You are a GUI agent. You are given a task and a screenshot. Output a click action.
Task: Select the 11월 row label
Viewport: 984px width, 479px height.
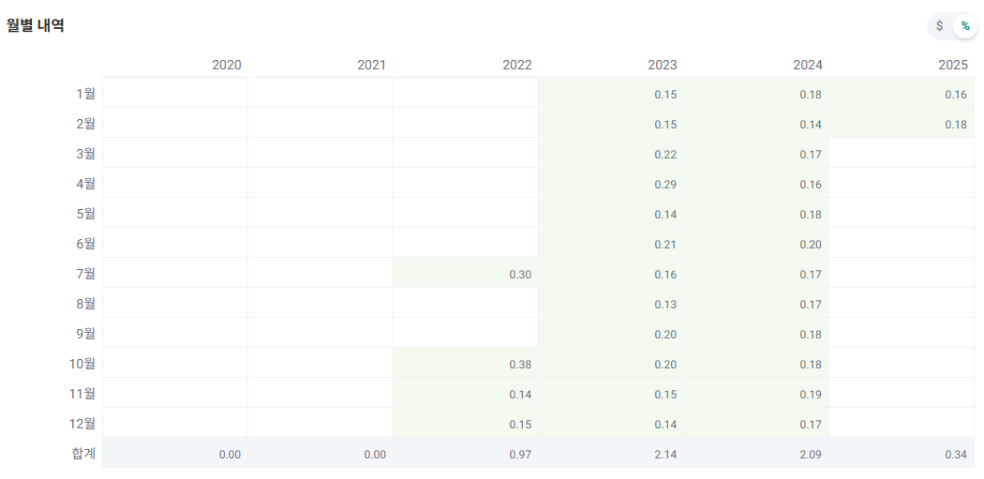82,394
